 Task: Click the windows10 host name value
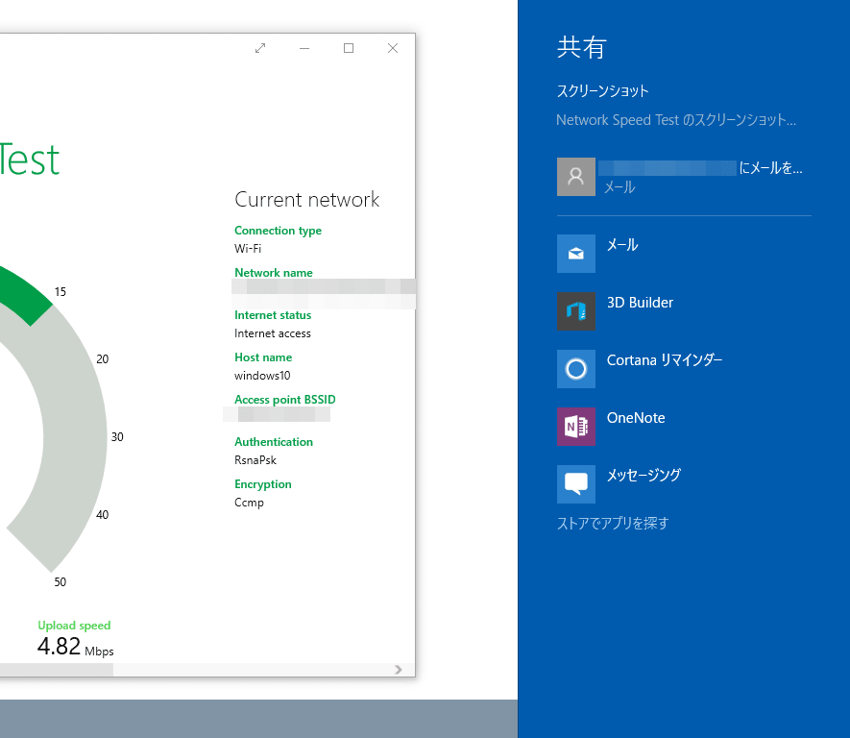262,376
